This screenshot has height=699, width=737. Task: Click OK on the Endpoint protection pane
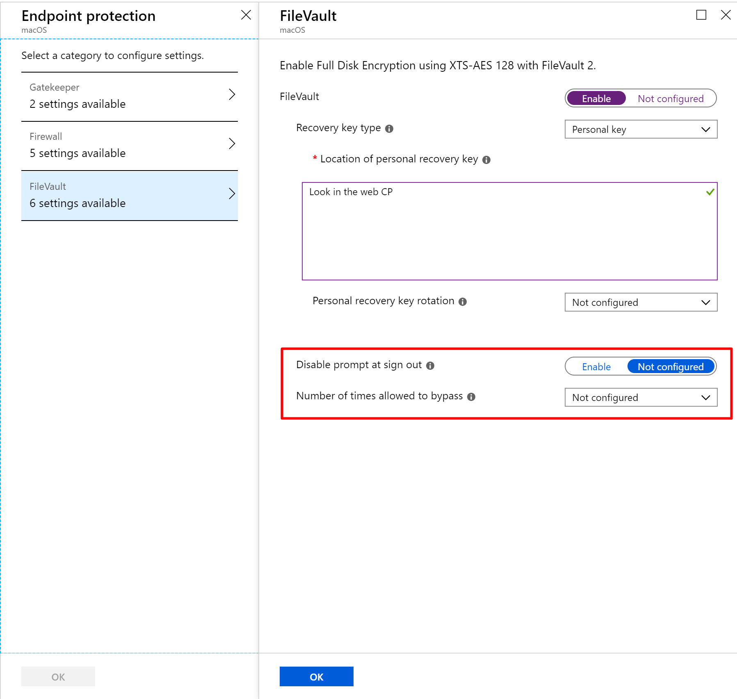(x=58, y=676)
